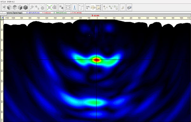Viewport: 191px width, 122px height.
Task: Toggle the highlighted crosshair region tool
Action: point(93,8)
